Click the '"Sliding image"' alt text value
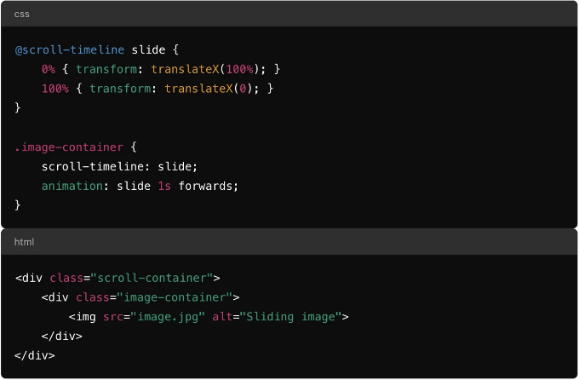579x380 pixels. click(x=290, y=317)
